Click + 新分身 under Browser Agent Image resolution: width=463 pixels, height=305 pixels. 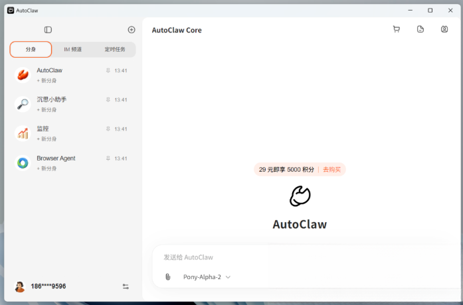point(46,168)
